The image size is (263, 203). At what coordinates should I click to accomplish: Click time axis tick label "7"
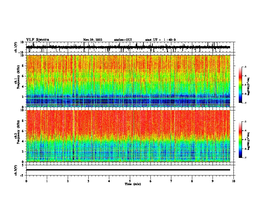click(x=171, y=181)
